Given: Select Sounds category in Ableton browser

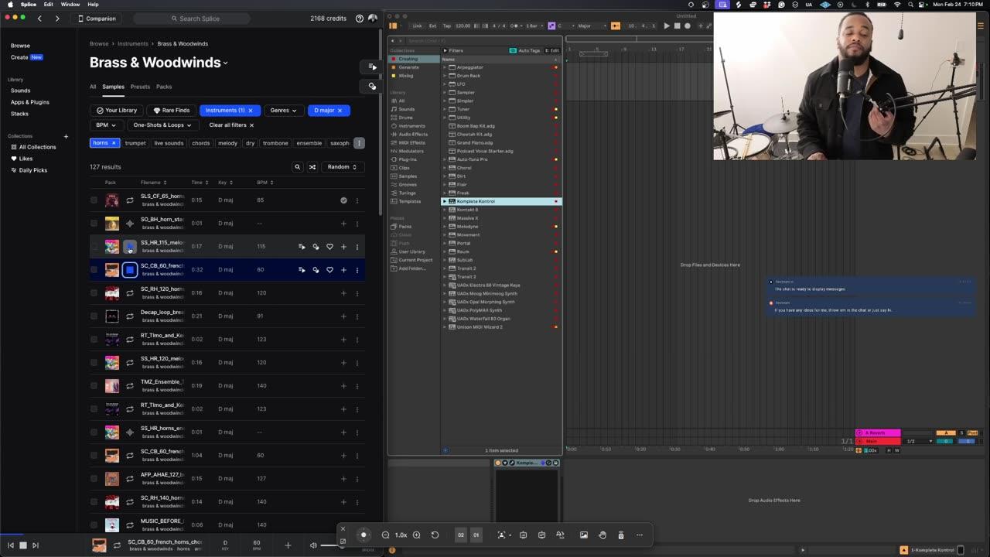Looking at the screenshot, I should click(x=406, y=109).
